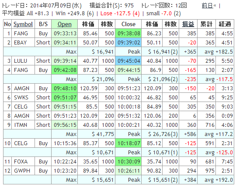
Task: Click the Max $ 41,775 value
Action: pyautogui.click(x=103, y=134)
